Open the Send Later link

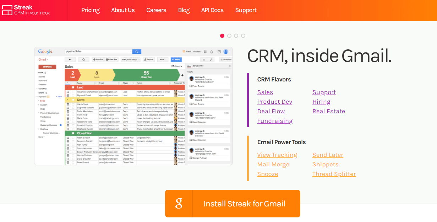tap(328, 155)
